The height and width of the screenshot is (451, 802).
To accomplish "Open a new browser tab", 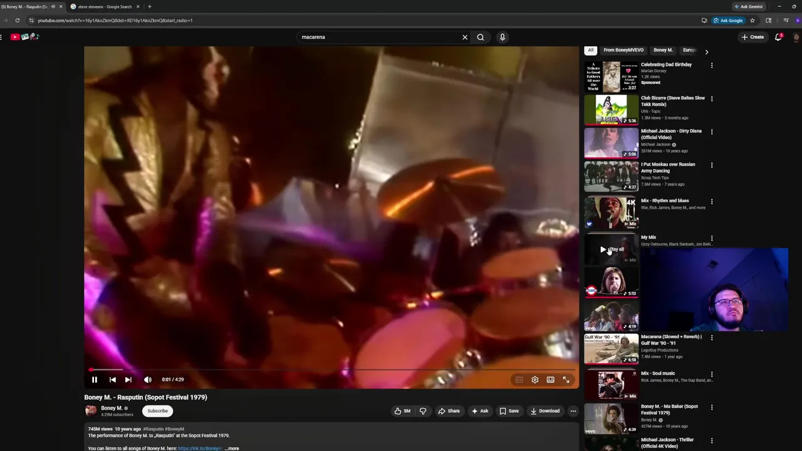I will click(149, 6).
